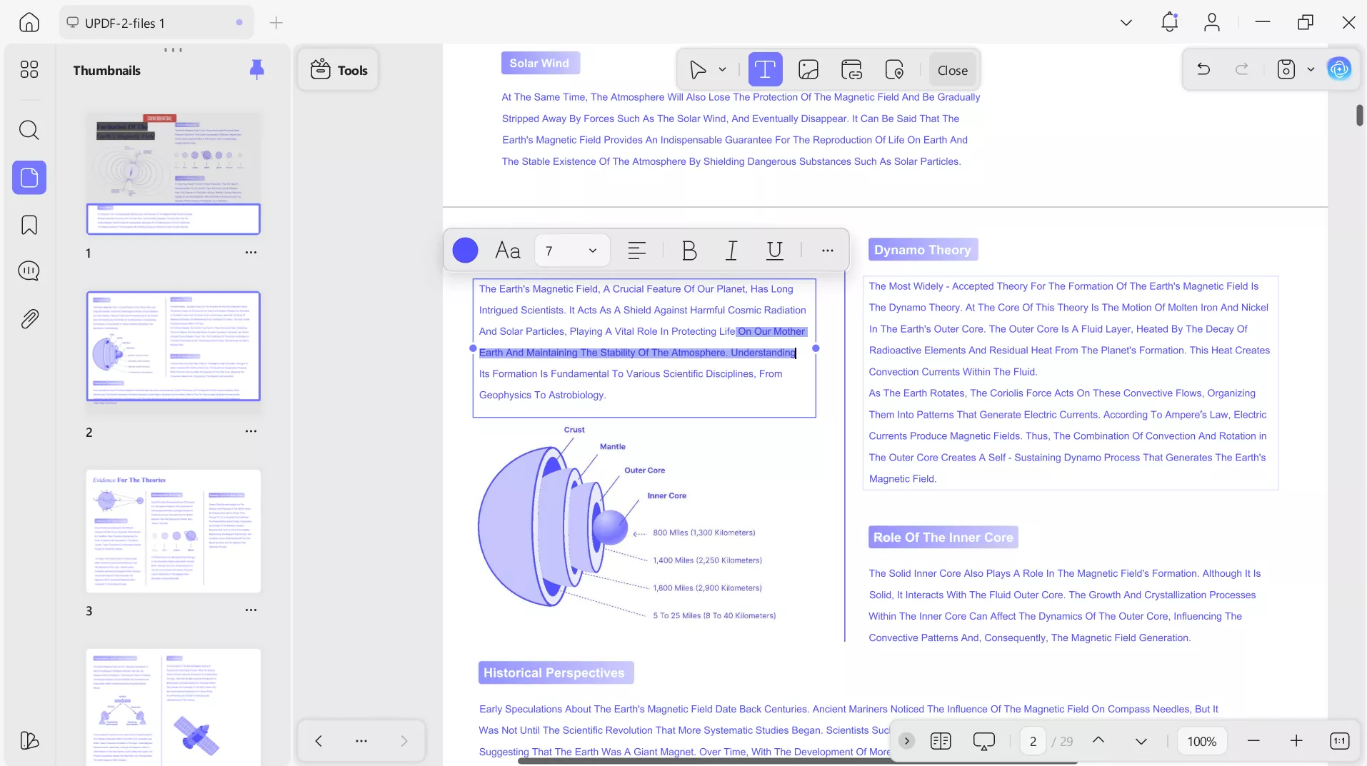Open the Search panel in sidebar
Image resolution: width=1367 pixels, height=766 pixels.
[29, 130]
